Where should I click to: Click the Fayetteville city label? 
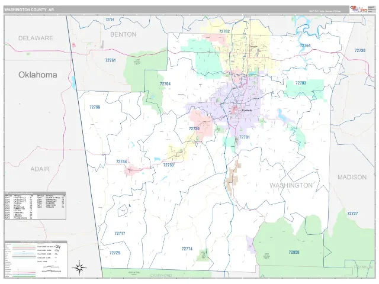point(247,111)
